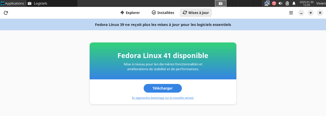This screenshot has width=326, height=116.
Task: Open the Vivien user menu
Action: click(x=321, y=3)
